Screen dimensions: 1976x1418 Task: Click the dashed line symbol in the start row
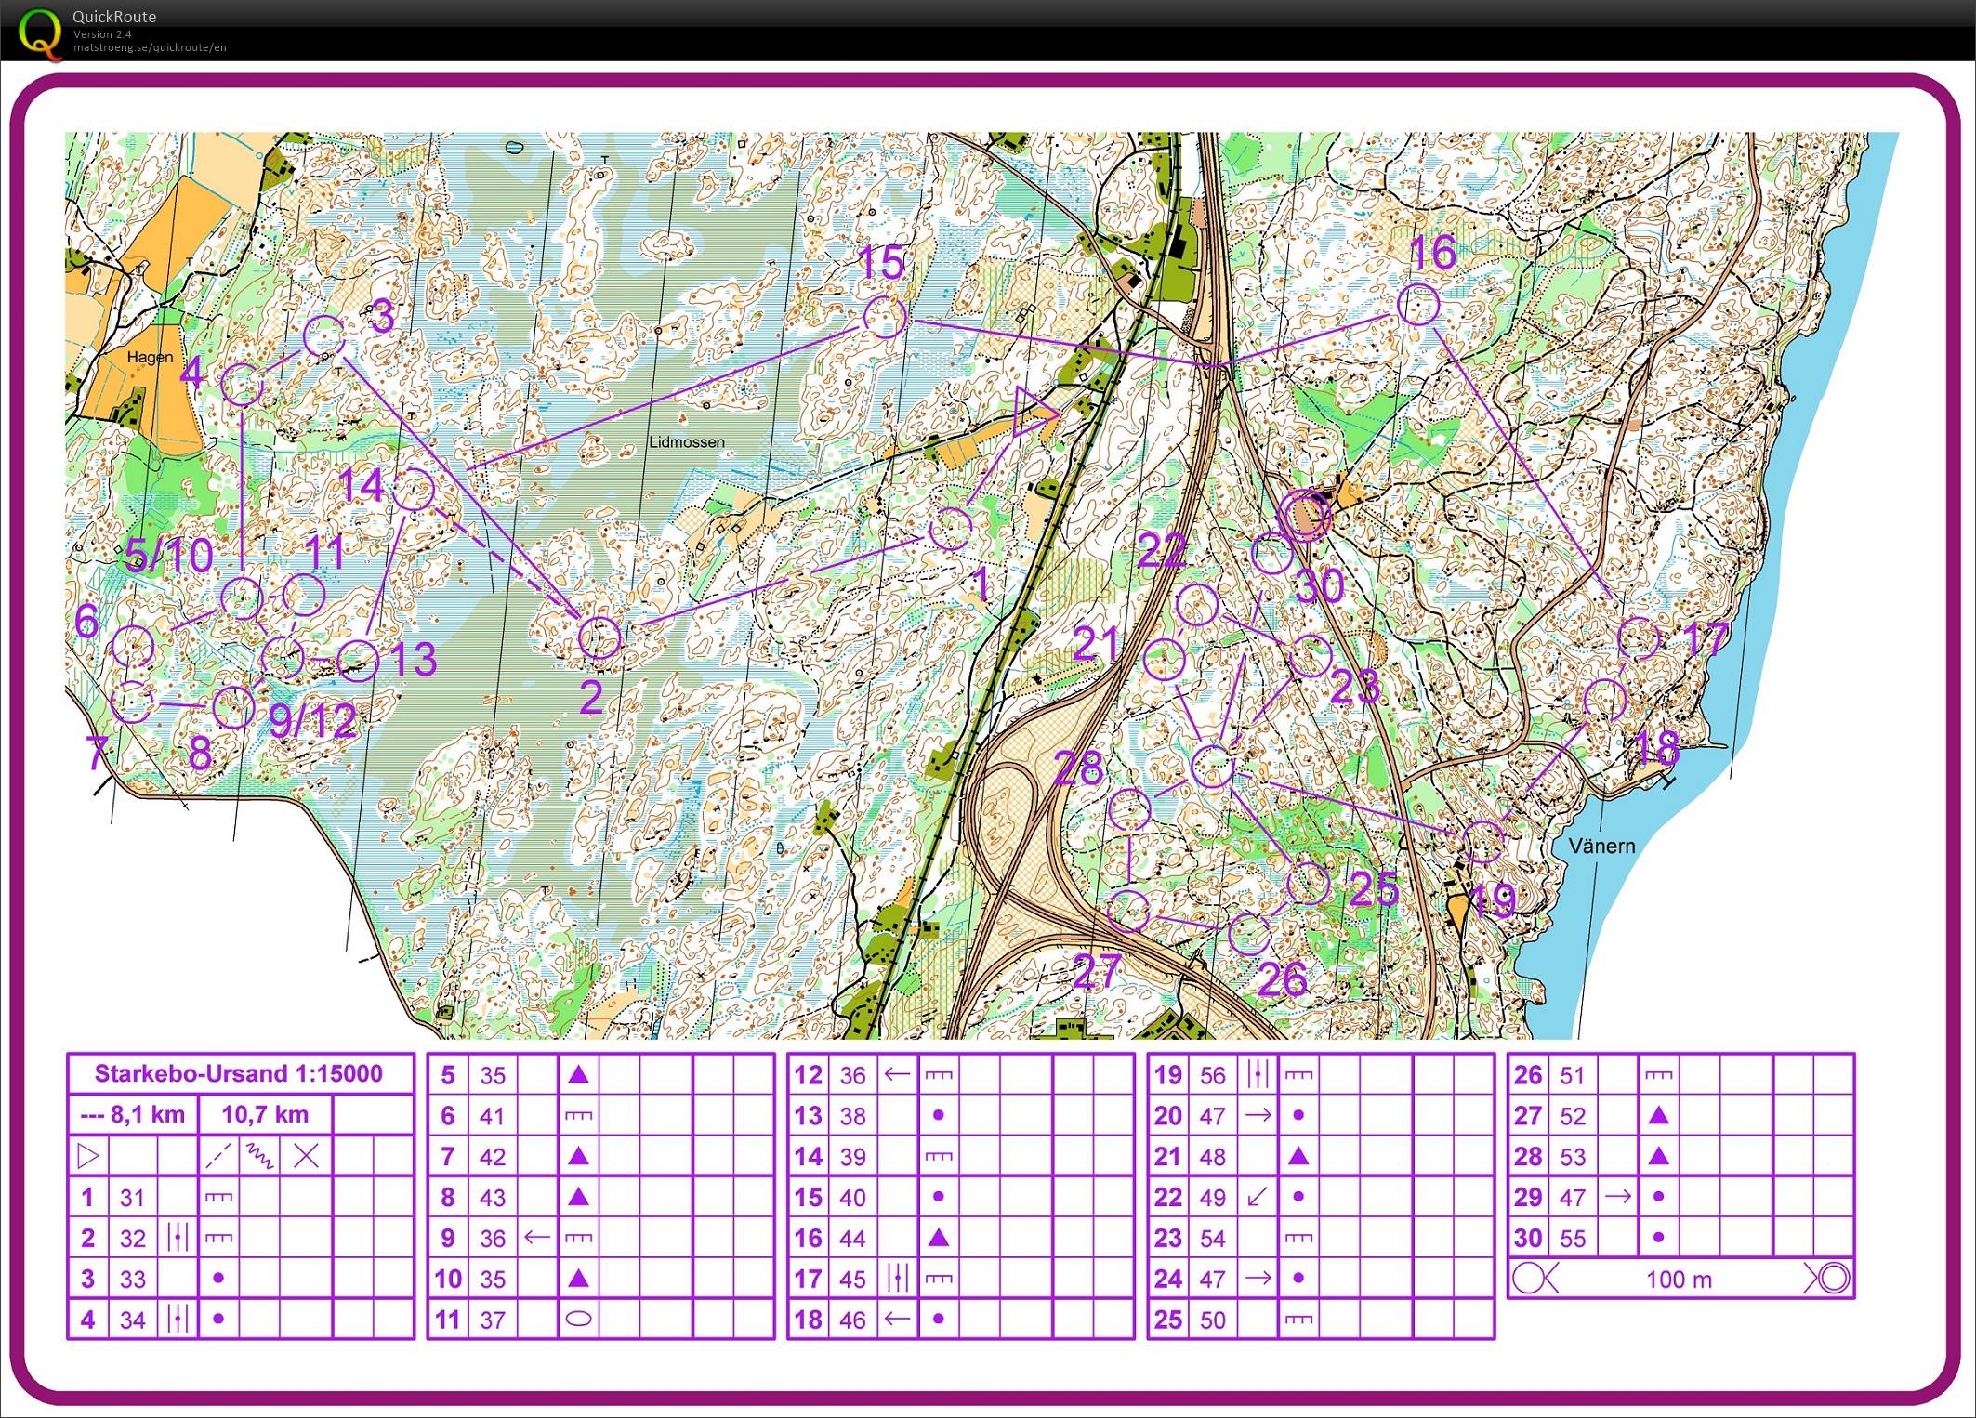[x=219, y=1156]
